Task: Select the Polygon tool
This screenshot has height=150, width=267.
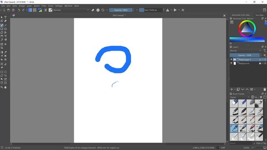Action: [2, 32]
